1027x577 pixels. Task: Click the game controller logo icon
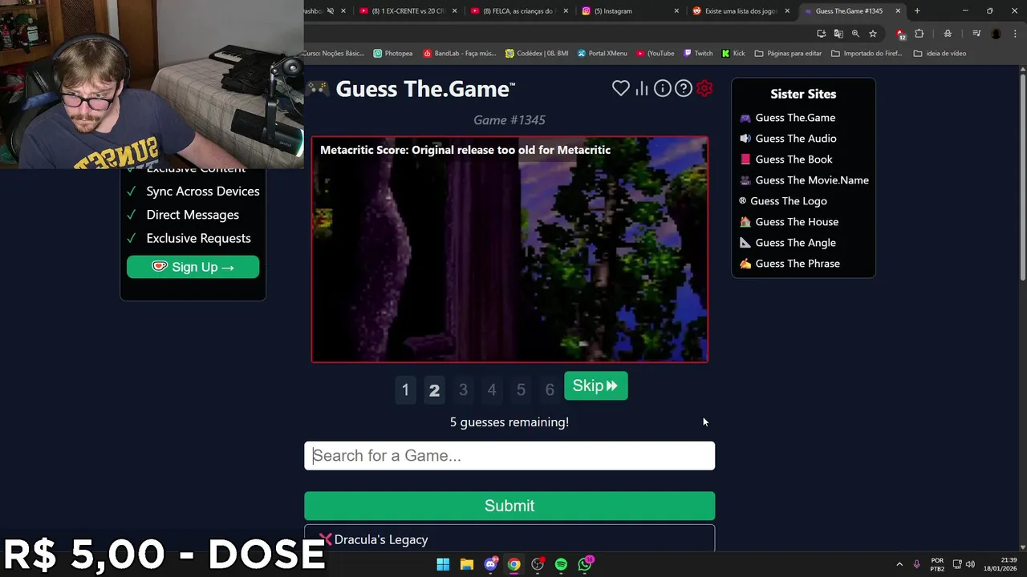pos(319,88)
